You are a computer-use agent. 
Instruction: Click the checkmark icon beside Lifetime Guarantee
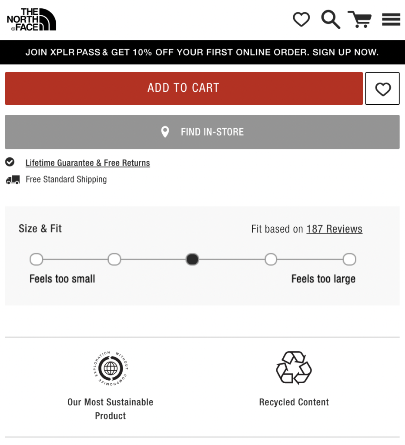point(10,163)
